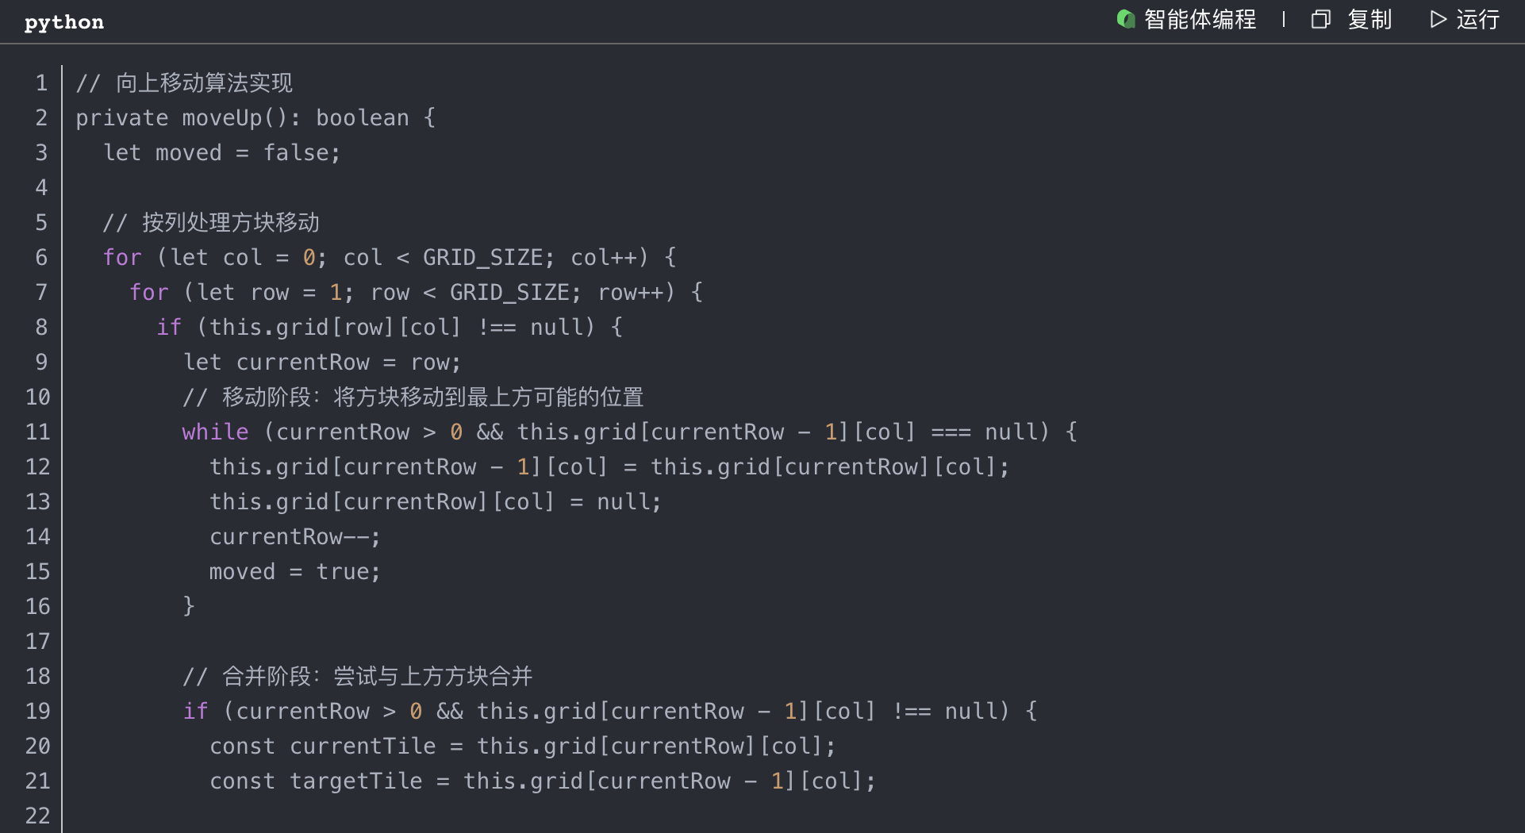Screen dimensions: 1525x833
Task: Click the 'currentRow--;' statement
Action: (x=294, y=536)
